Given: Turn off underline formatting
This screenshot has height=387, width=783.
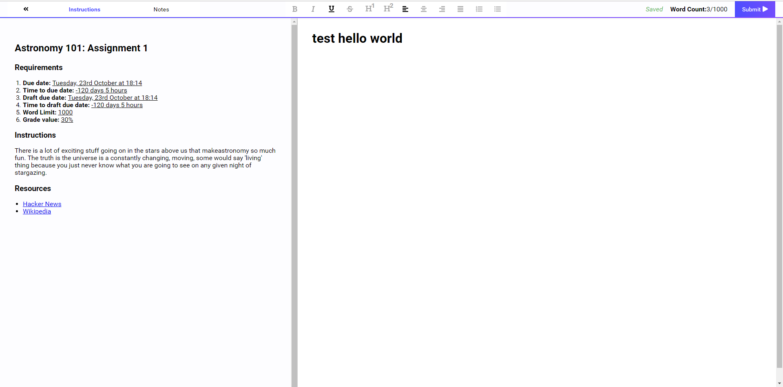Looking at the screenshot, I should coord(331,9).
